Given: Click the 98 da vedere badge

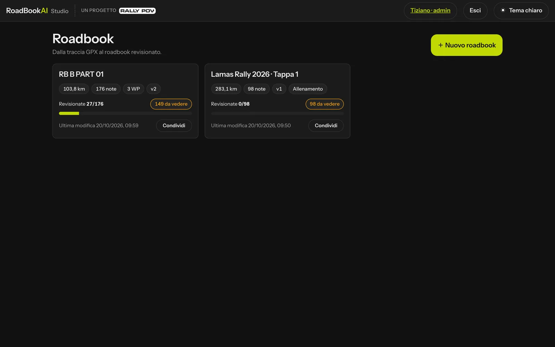Looking at the screenshot, I should pos(325,104).
